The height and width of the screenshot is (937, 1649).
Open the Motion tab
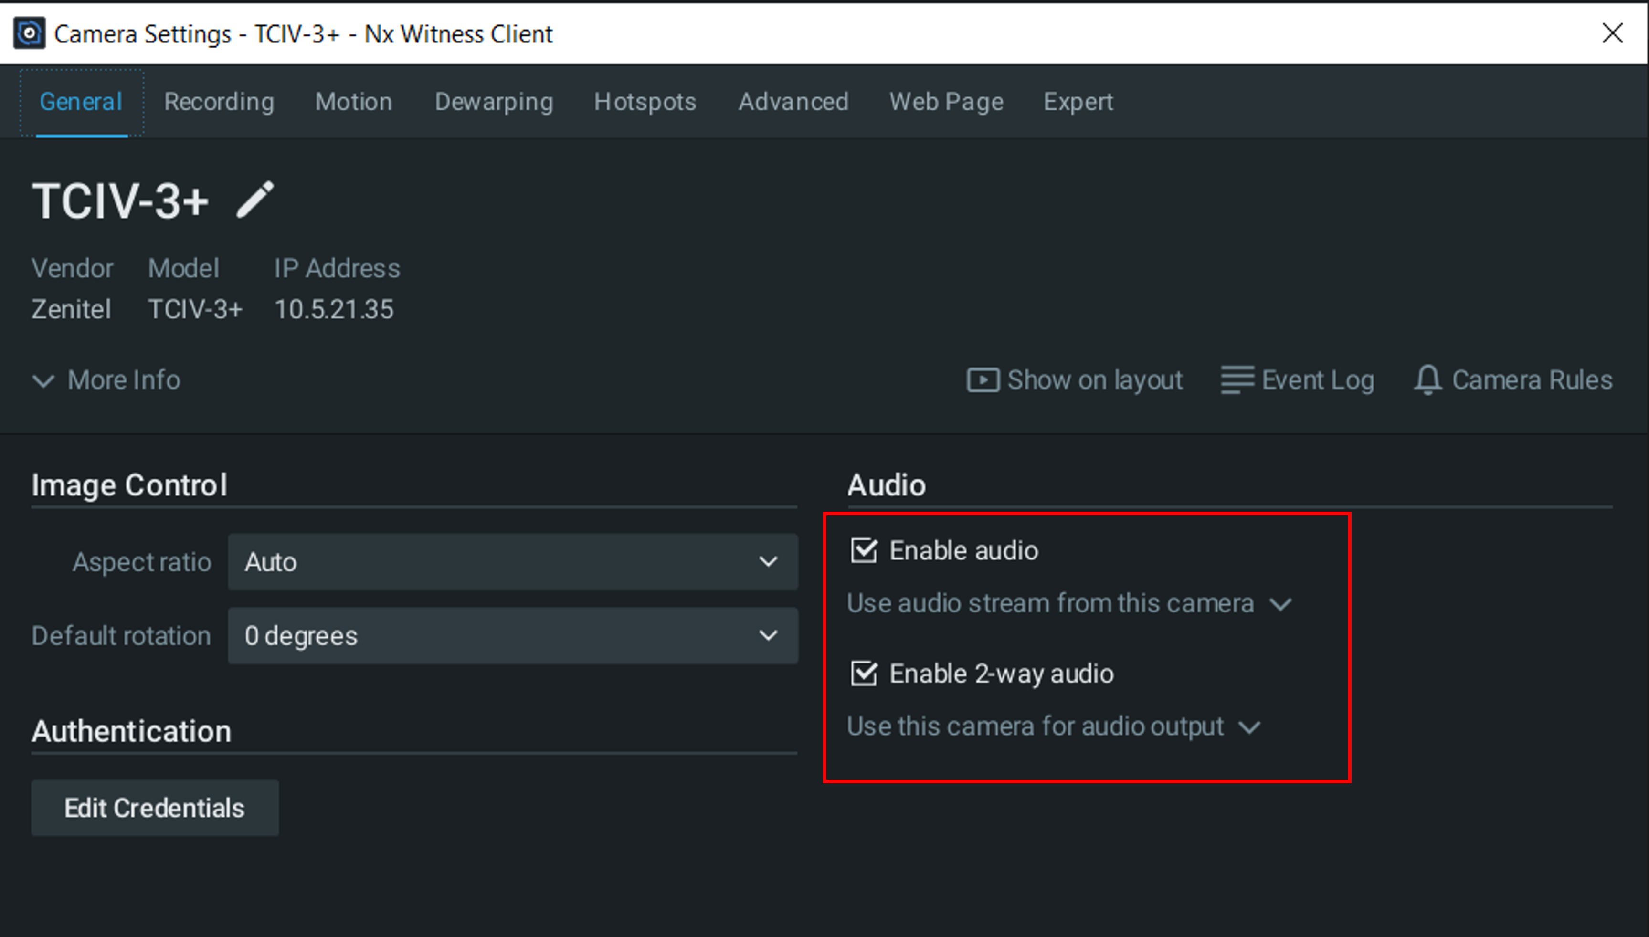coord(353,102)
